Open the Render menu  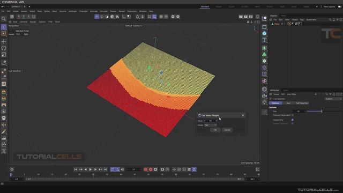click(x=122, y=11)
